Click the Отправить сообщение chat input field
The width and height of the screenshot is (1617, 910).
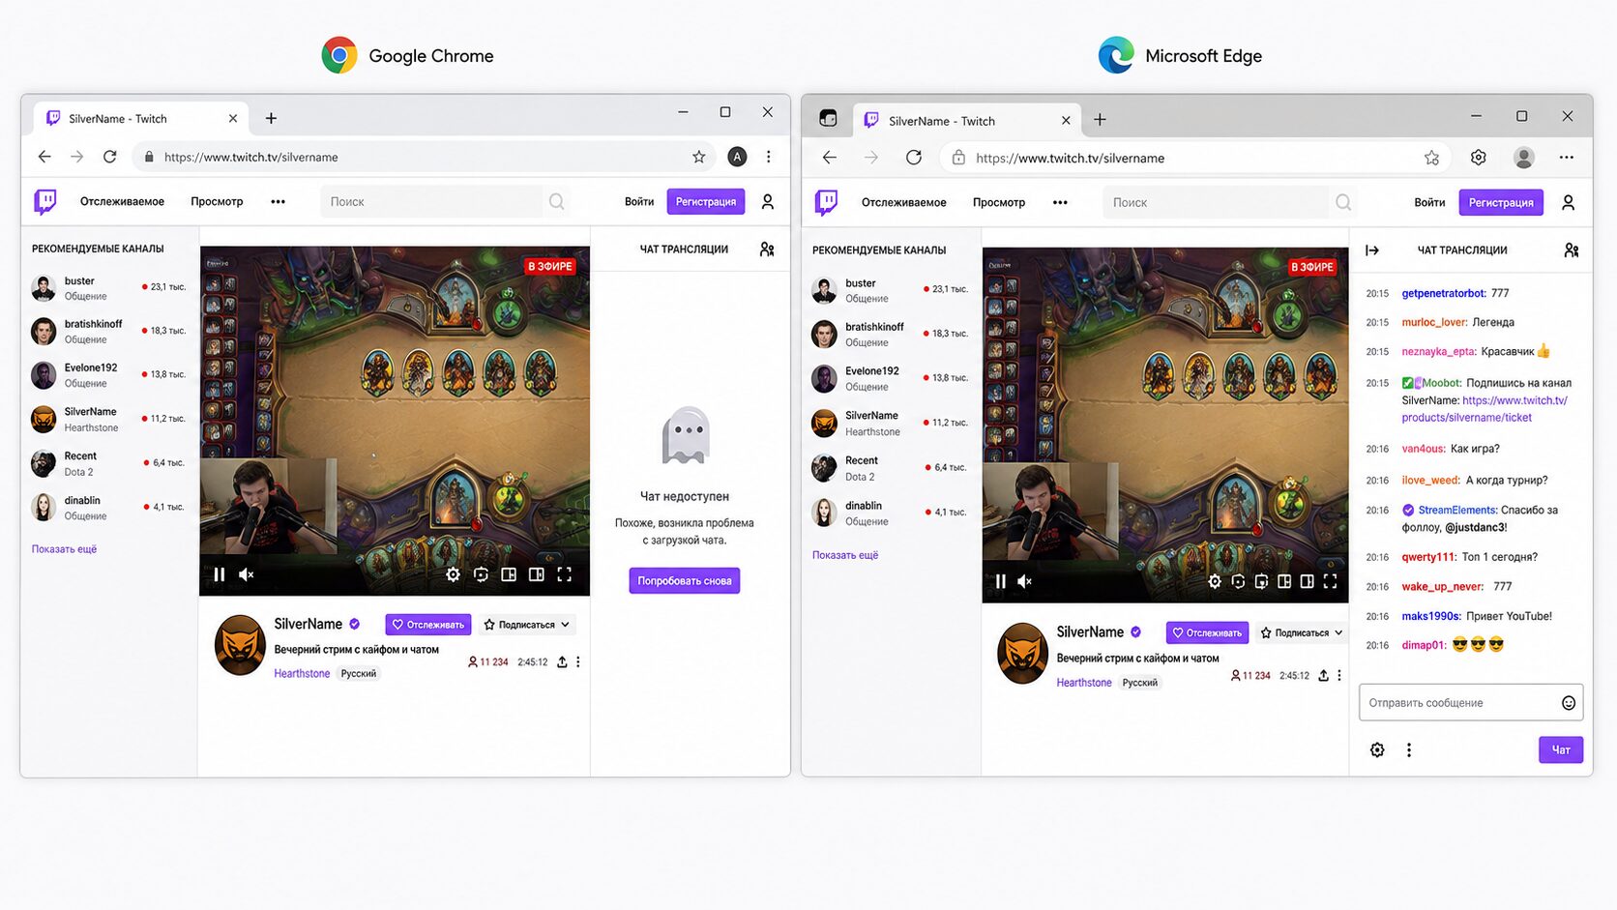pyautogui.click(x=1471, y=702)
